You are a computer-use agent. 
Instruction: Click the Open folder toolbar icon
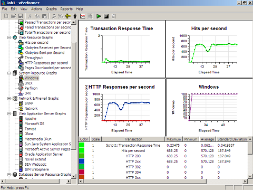[14, 16]
